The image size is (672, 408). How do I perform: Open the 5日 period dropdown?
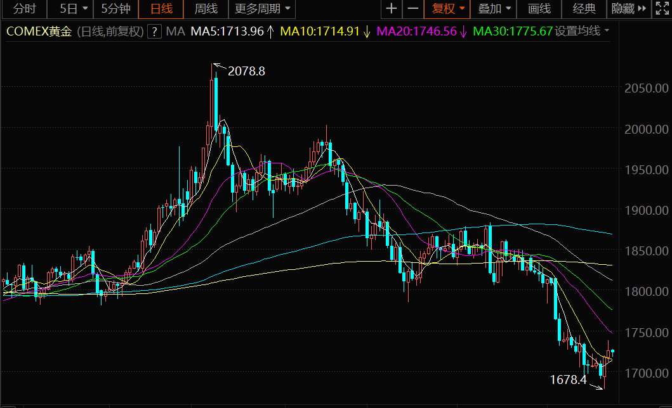73,9
